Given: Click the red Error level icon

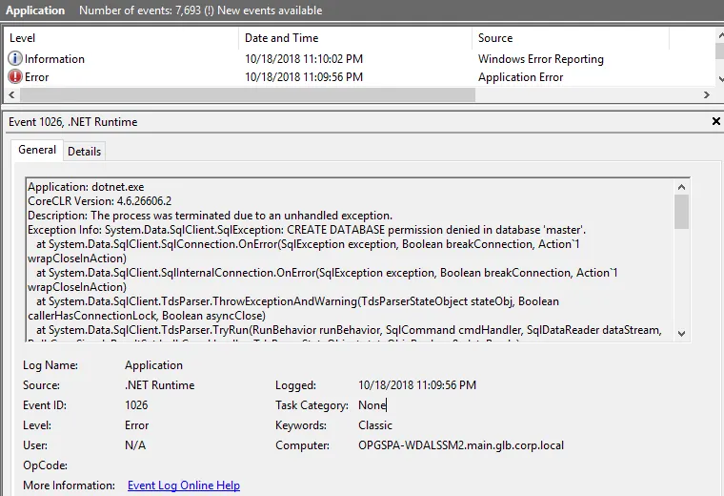Looking at the screenshot, I should (x=15, y=76).
